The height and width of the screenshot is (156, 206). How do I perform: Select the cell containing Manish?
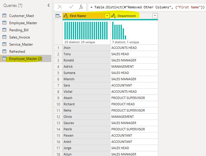point(87,79)
